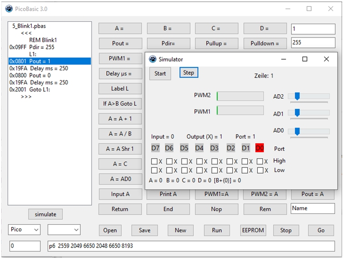The image size is (344, 258).
Task: Open the Pico dropdown
Action: click(25, 230)
